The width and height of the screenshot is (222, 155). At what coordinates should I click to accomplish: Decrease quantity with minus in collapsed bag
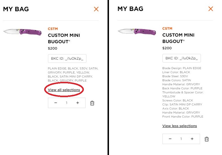pos(55,103)
